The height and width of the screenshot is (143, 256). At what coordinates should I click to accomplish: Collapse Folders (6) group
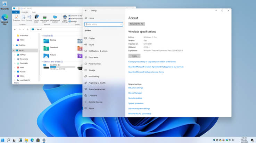[x=42, y=36]
